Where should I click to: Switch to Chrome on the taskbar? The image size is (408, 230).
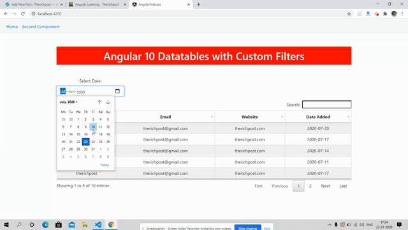tap(112, 224)
